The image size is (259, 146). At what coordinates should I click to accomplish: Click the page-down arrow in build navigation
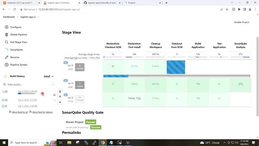pos(60,102)
